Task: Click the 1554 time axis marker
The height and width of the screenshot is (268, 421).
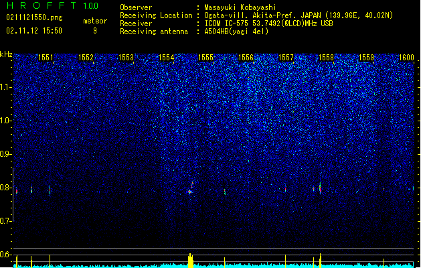Action: 166,57
